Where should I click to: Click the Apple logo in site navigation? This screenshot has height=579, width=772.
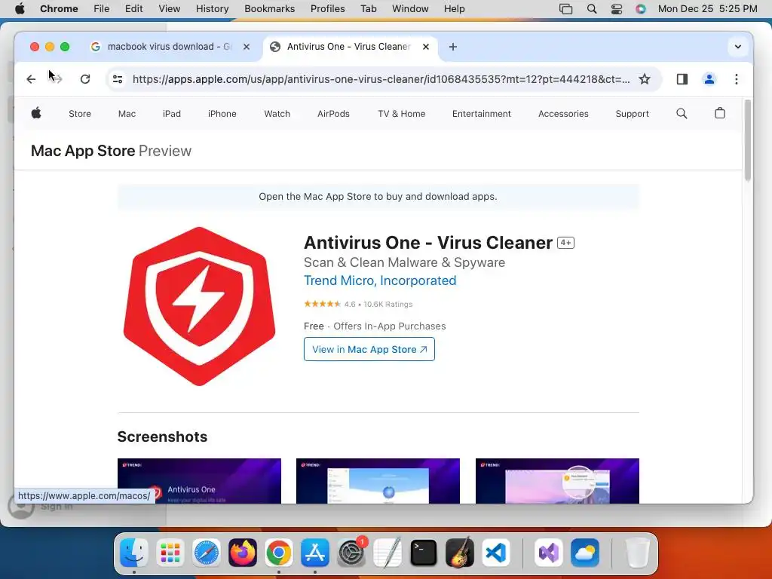click(36, 114)
